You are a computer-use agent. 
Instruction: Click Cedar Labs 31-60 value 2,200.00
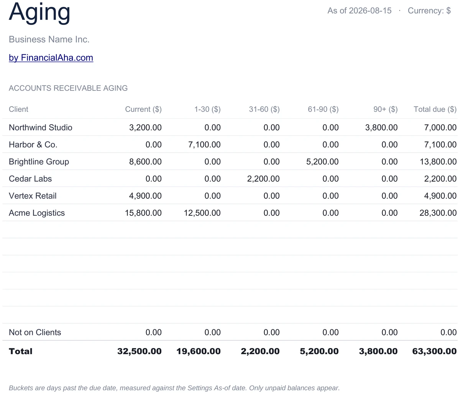point(263,179)
